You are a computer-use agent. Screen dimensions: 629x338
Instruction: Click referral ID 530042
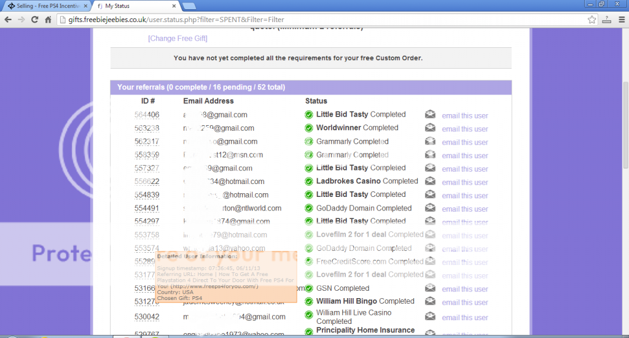click(x=147, y=317)
